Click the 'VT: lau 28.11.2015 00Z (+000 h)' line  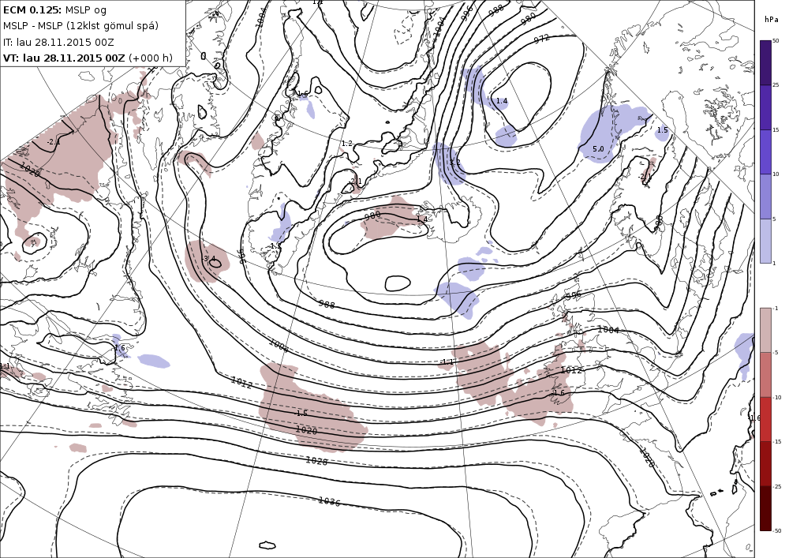(x=88, y=58)
